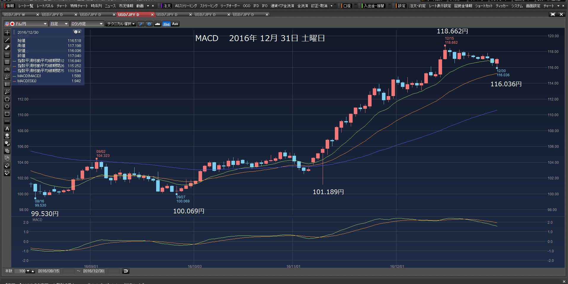Click the 指数平滑移動平均線期間75 legend row
The width and height of the screenshot is (568, 284).
tap(47, 71)
